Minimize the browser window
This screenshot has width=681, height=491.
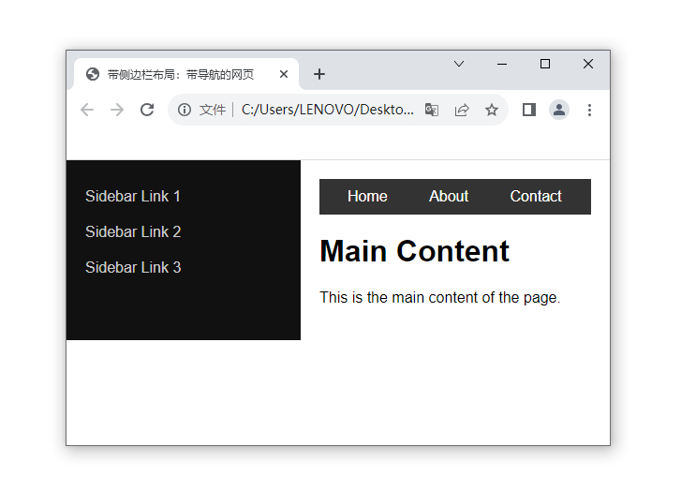point(502,64)
